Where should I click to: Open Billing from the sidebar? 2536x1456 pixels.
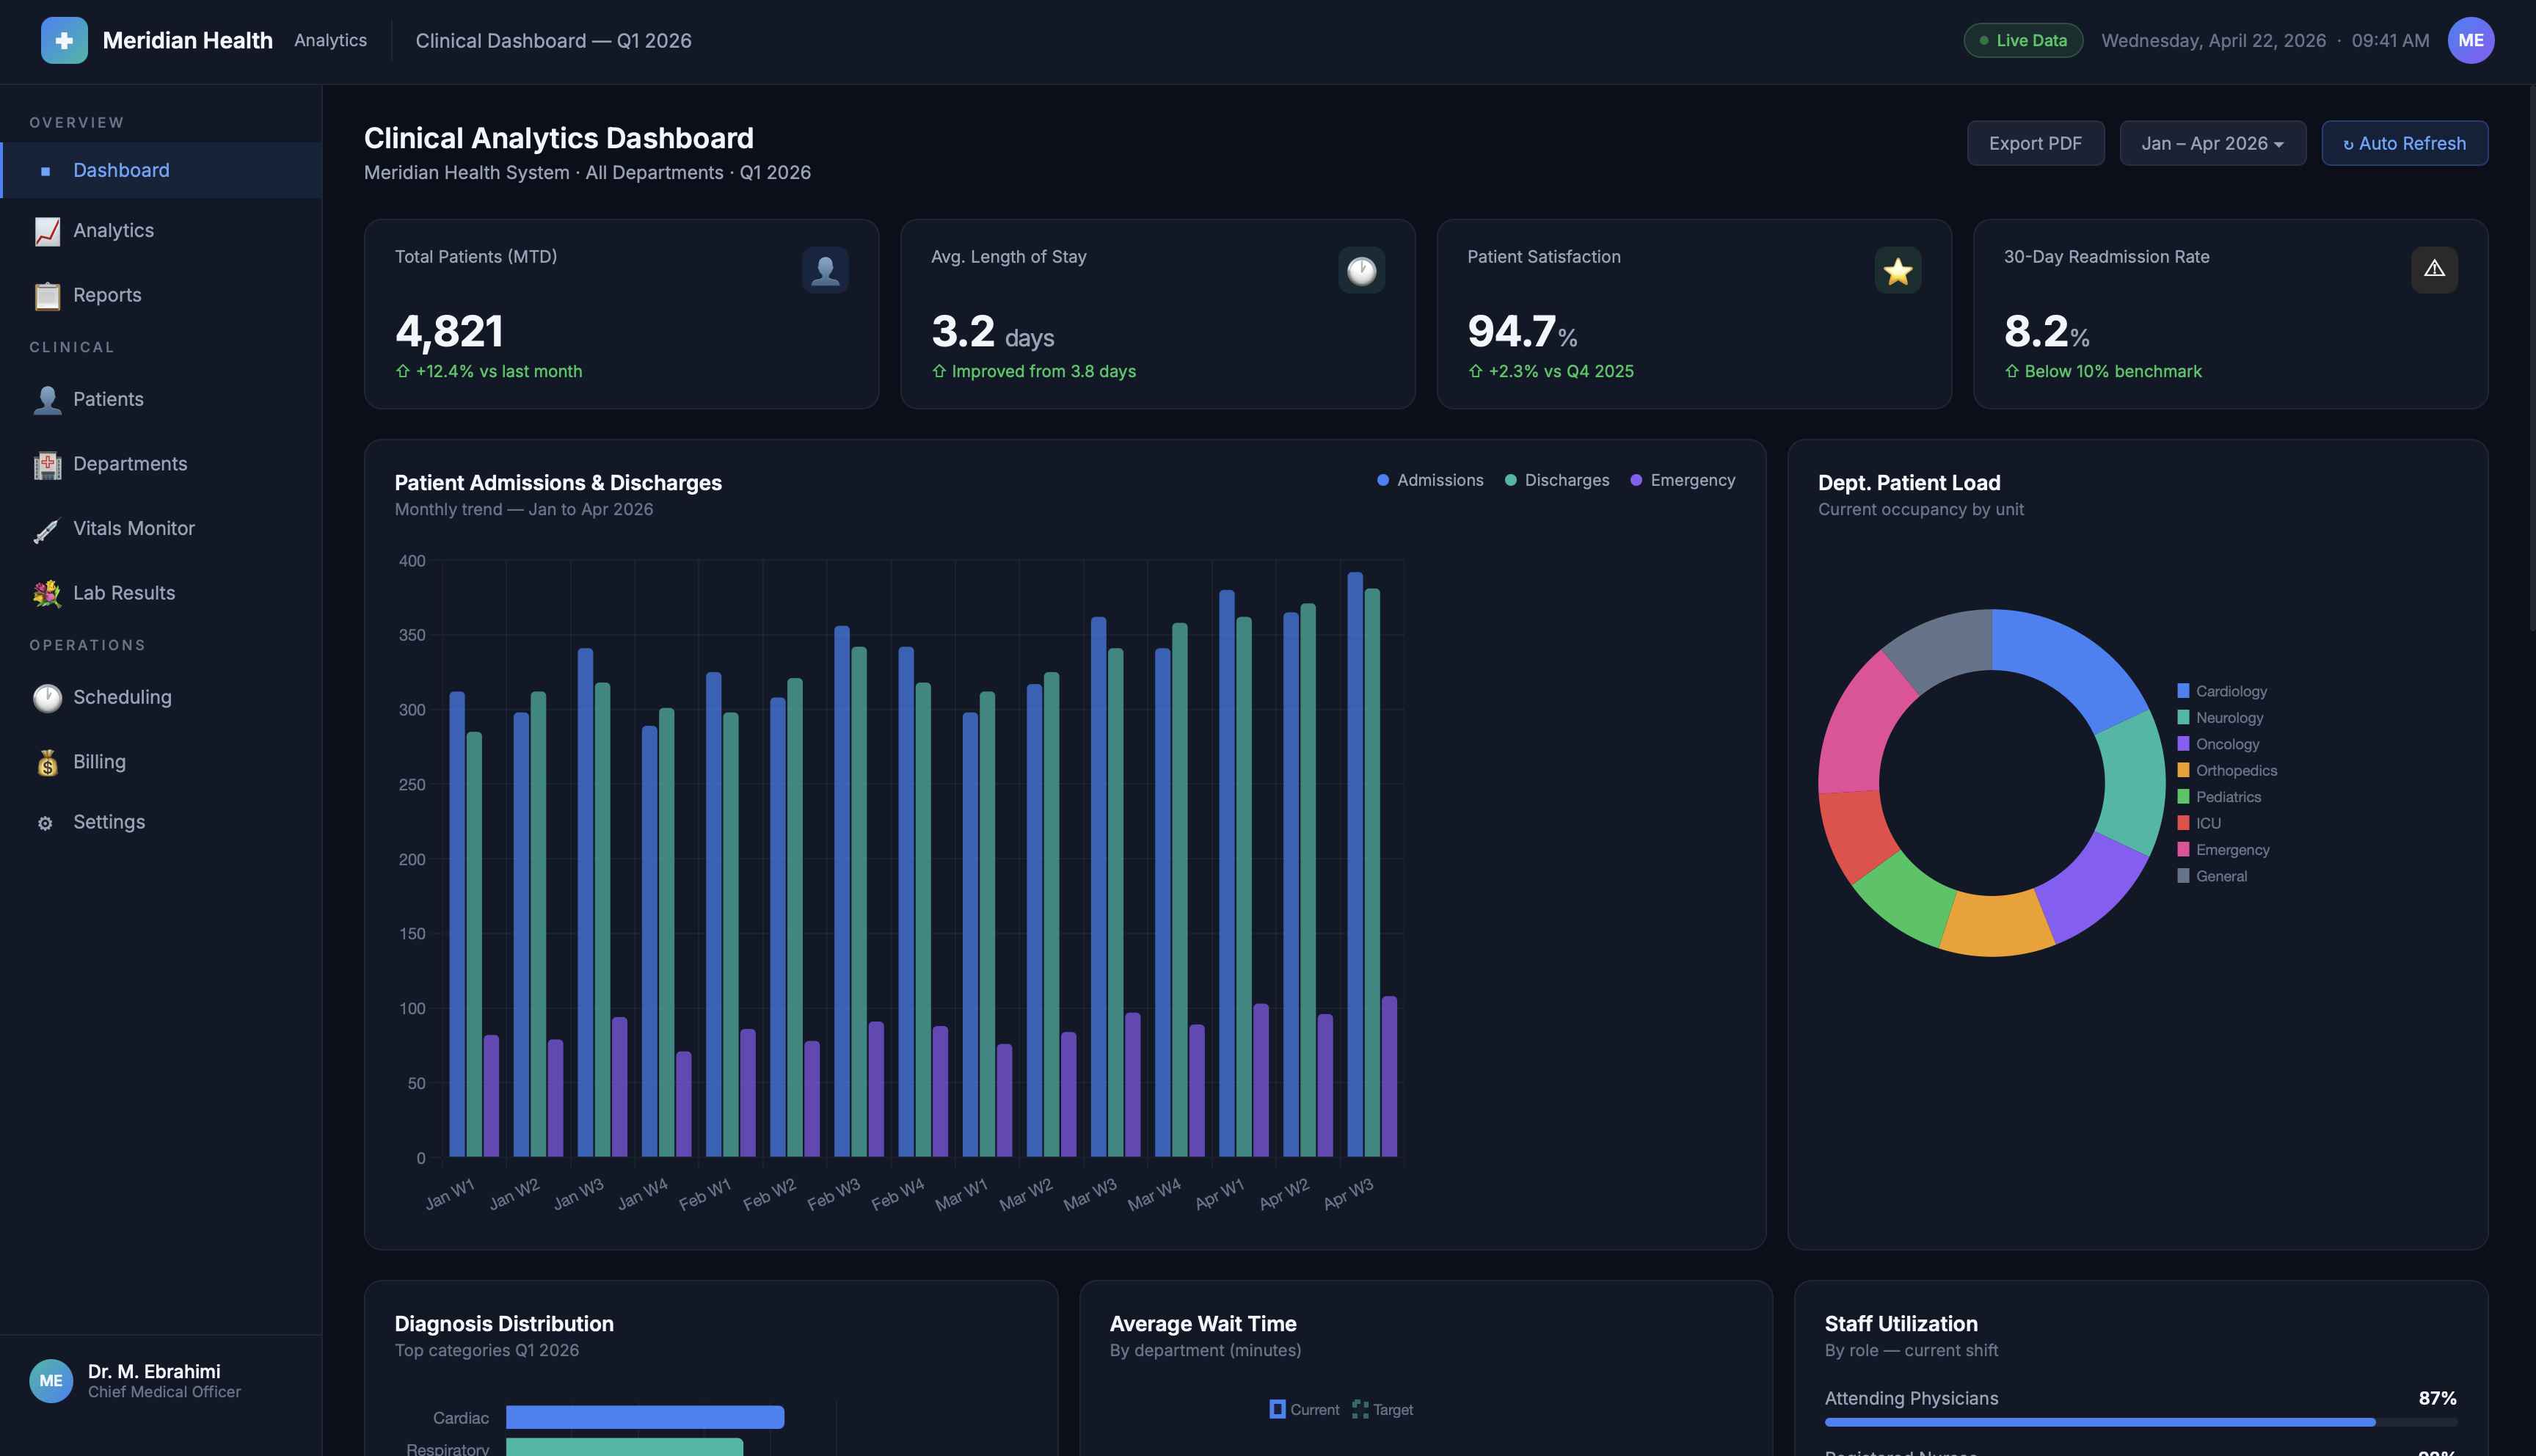point(161,762)
